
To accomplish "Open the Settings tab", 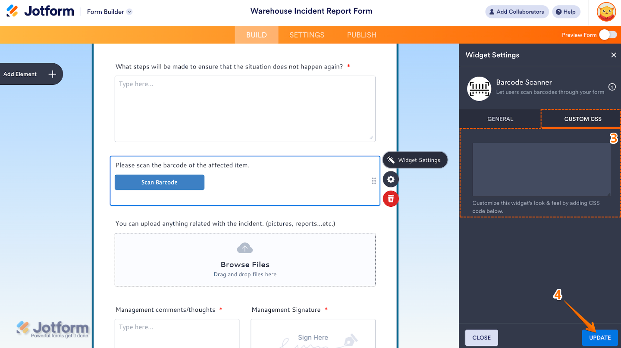I will tap(307, 35).
